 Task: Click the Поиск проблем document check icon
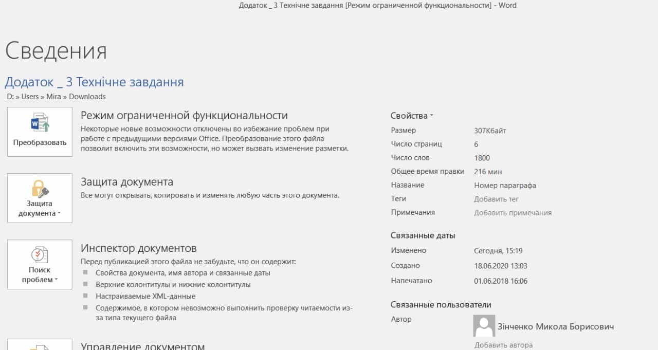coord(40,255)
